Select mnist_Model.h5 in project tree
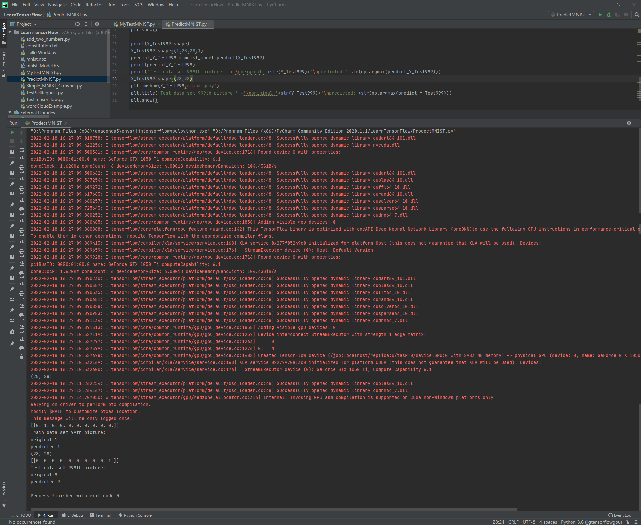This screenshot has height=525, width=641. [x=42, y=66]
